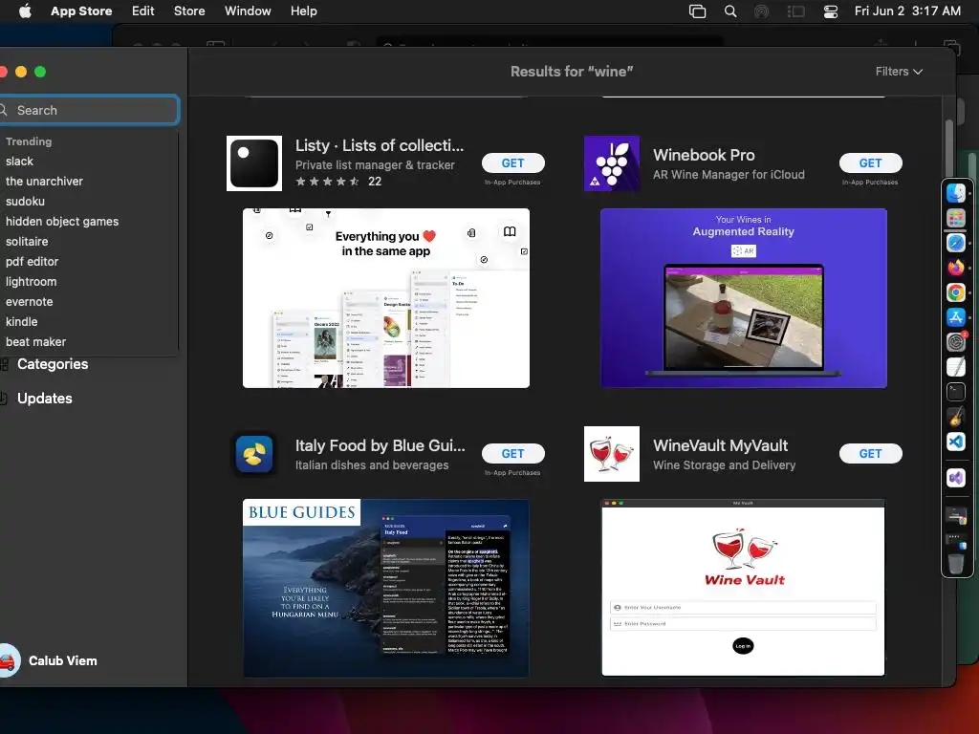
Task: Open Finder from the Dock
Action: point(956,193)
